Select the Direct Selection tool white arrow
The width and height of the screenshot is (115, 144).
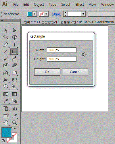point(14,30)
